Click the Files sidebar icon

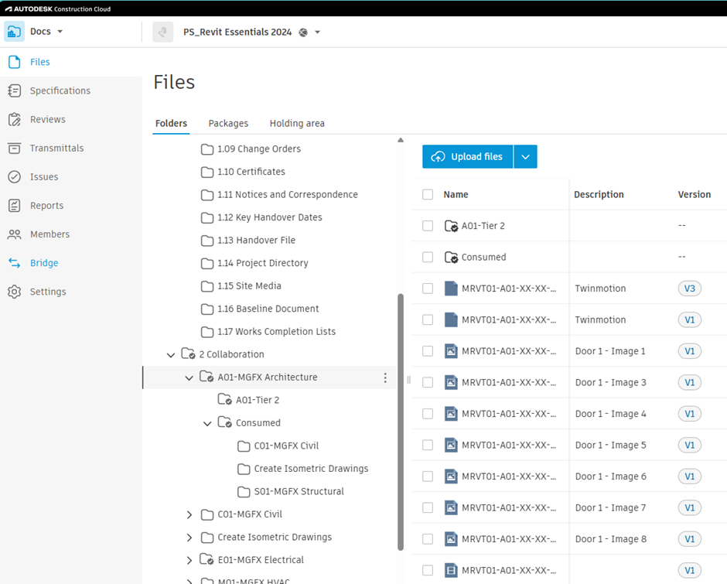[x=15, y=62]
